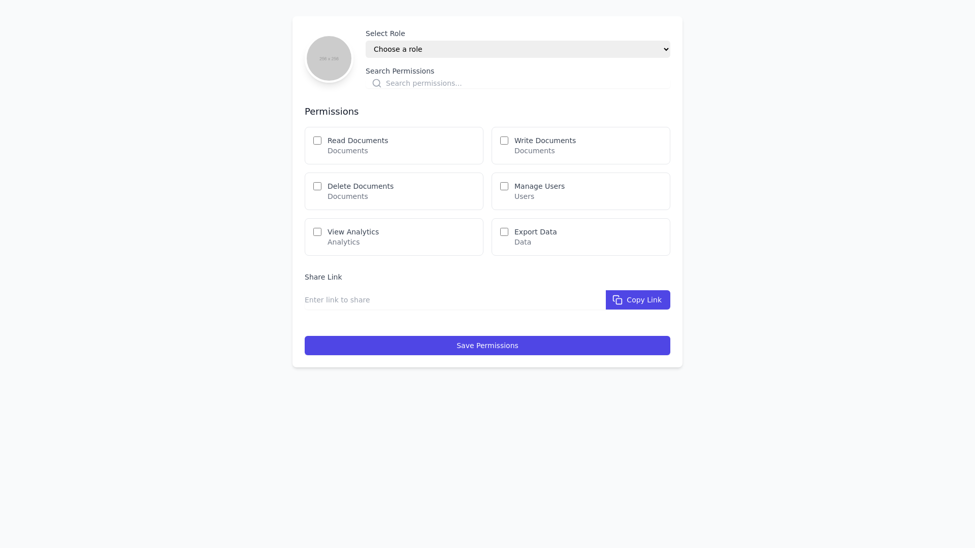
Task: Check the Write Documents checkbox
Action: [x=504, y=141]
